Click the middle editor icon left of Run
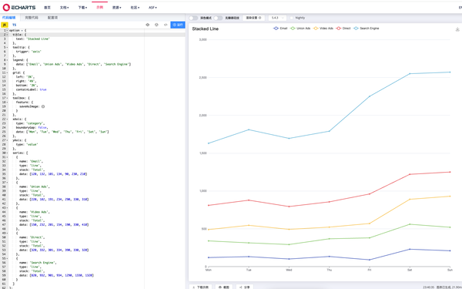Screen dimensions: 462x289 (x=156, y=25)
